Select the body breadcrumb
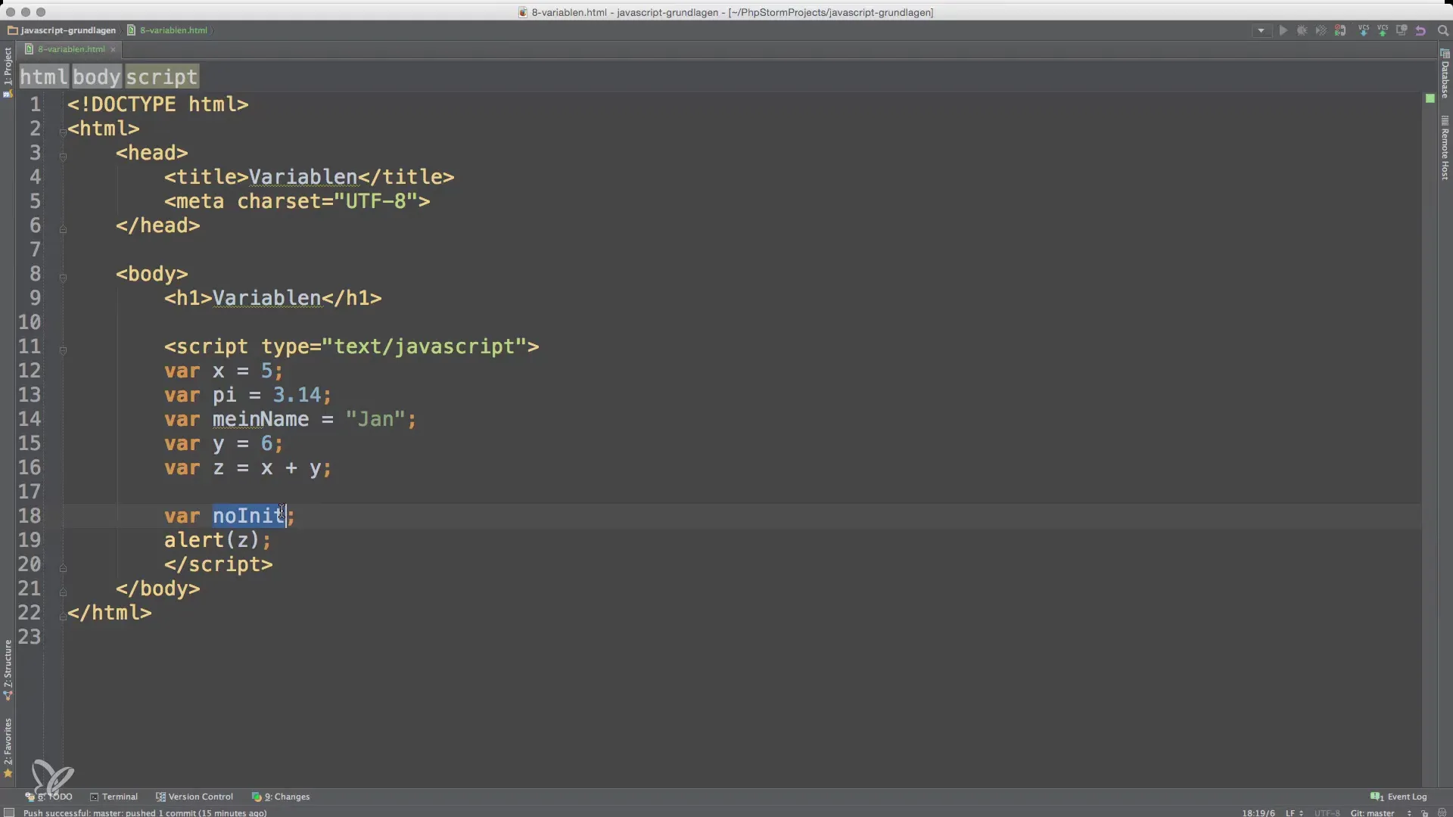Screen dimensions: 1453x817 97,77
